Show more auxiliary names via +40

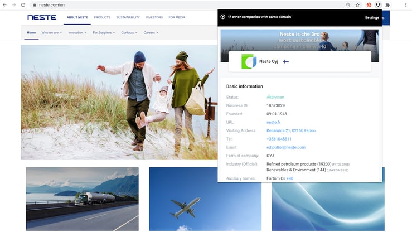click(290, 178)
